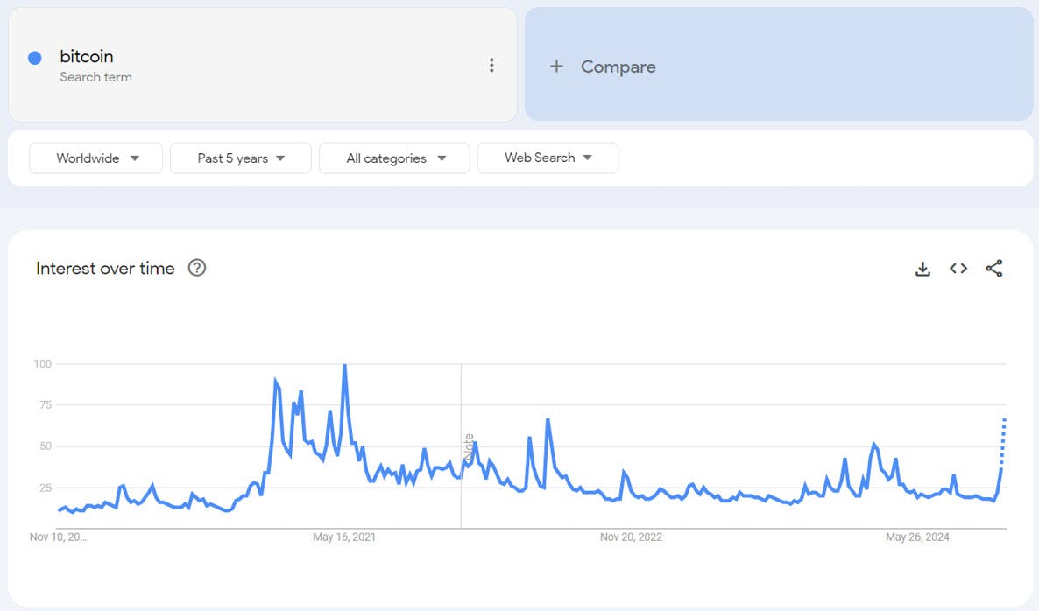
Task: Expand the All categories dropdown
Action: tap(394, 158)
